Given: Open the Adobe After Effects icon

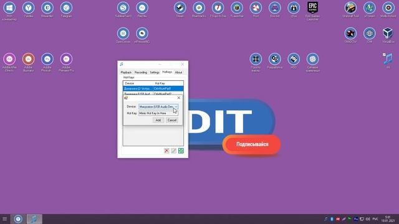Looking at the screenshot, I should pos(9,62).
